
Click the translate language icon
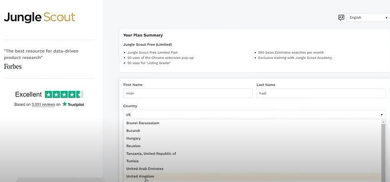pos(341,17)
